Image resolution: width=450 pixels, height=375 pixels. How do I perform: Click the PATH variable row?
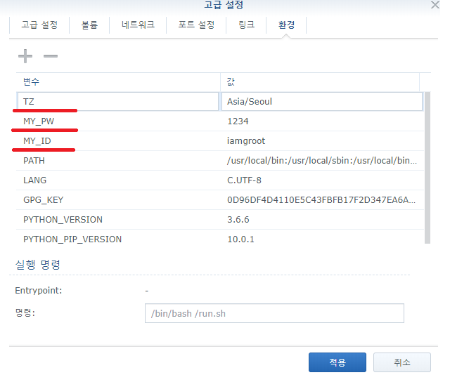coord(117,161)
